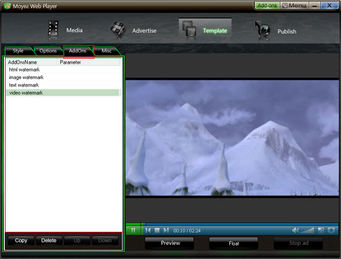Skip to the next track in player
The width and height of the screenshot is (341, 259).
coord(166,231)
